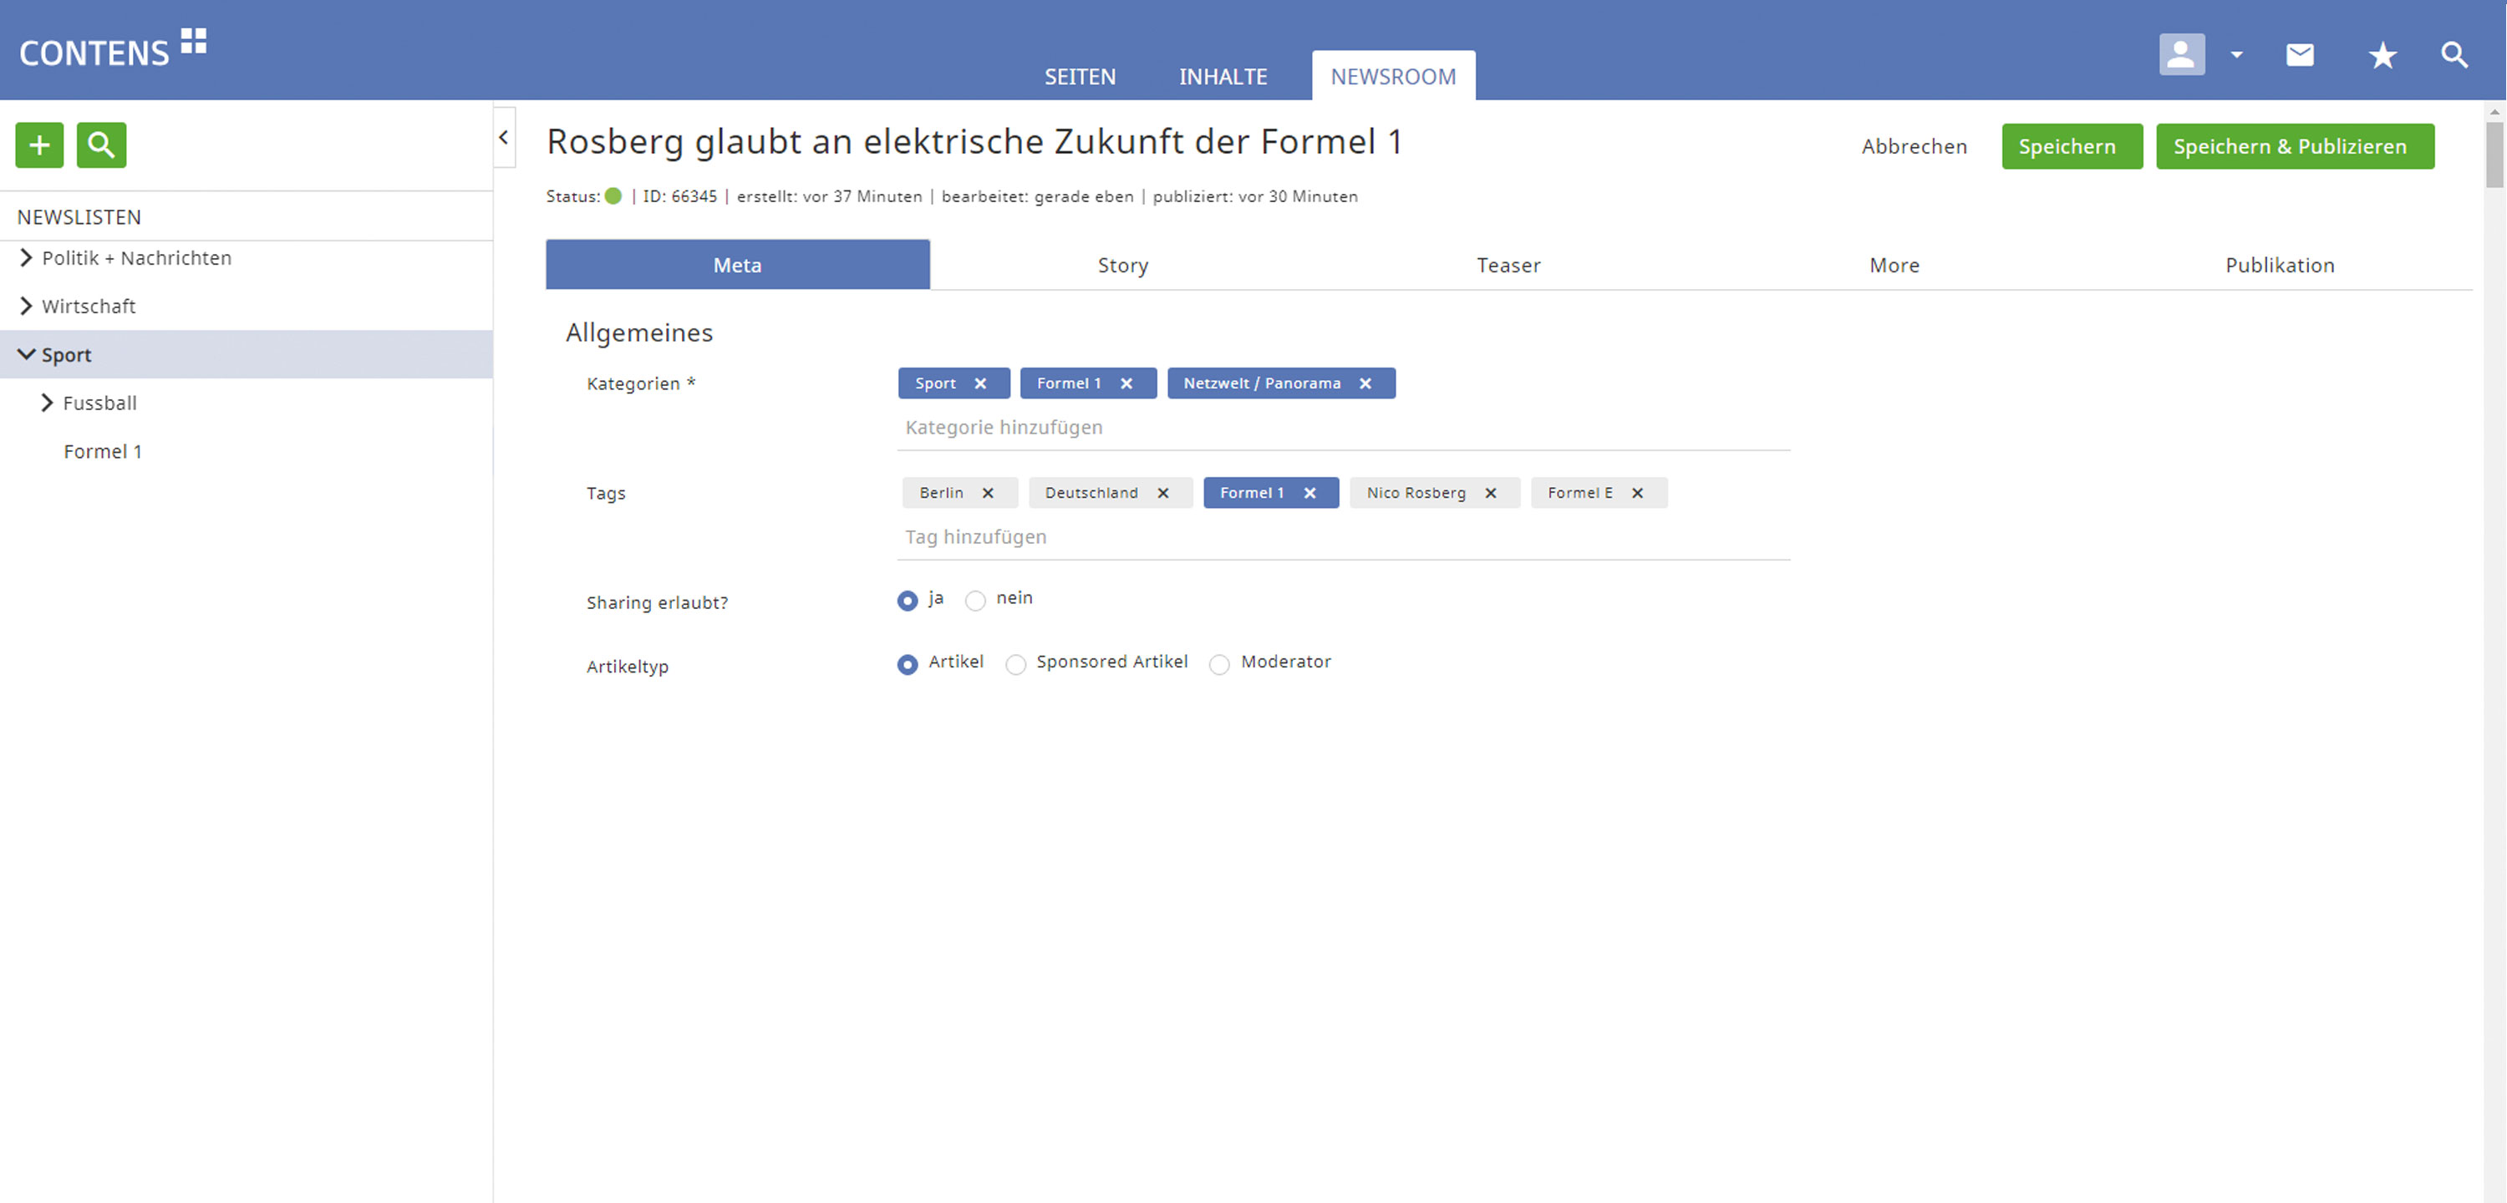Select Sponsored Artikel article type
This screenshot has width=2507, height=1203.
(x=1015, y=665)
